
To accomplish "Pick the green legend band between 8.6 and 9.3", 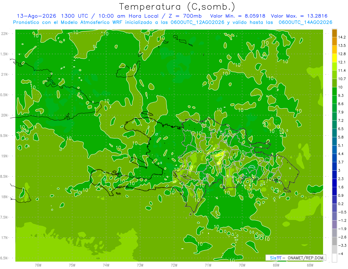I will [334, 100].
